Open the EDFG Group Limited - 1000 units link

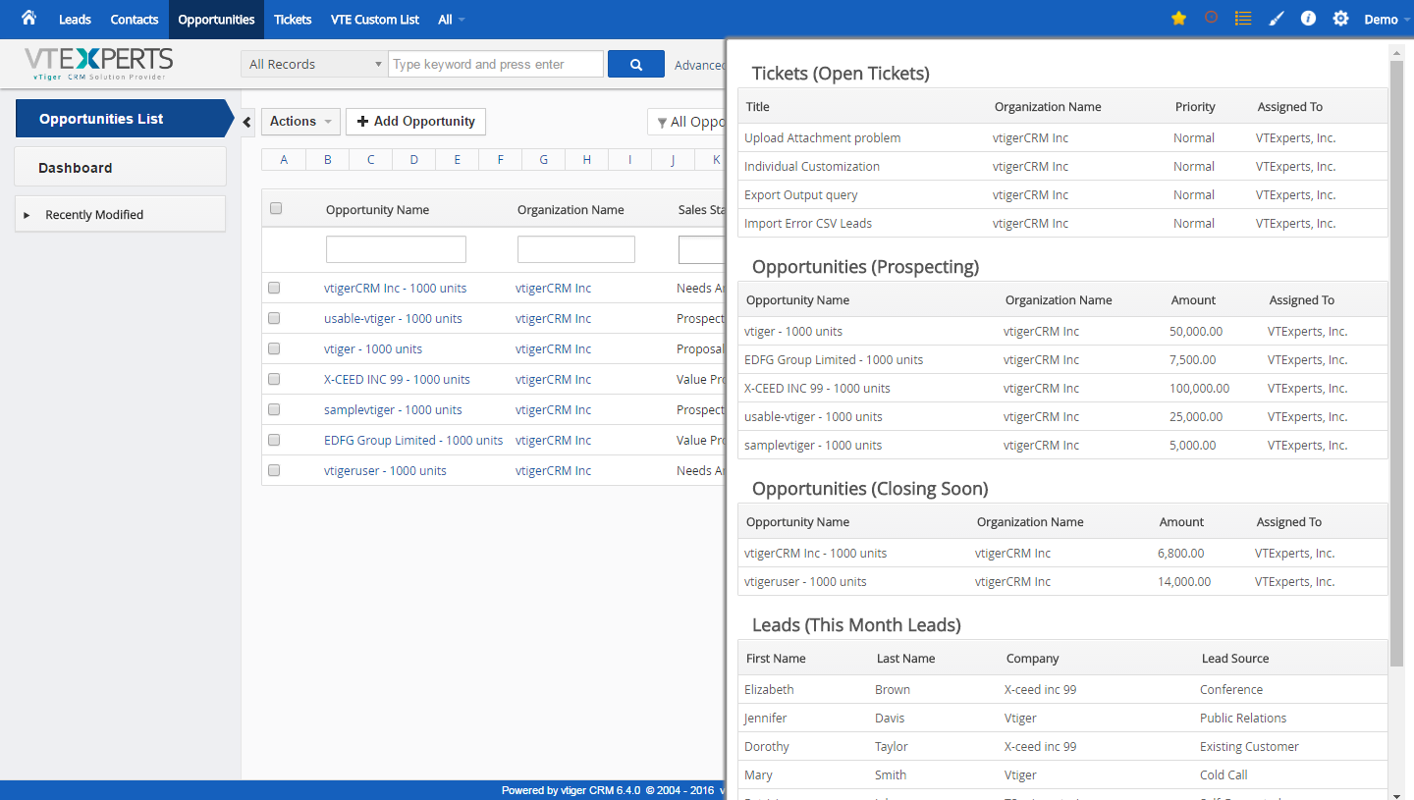point(413,440)
